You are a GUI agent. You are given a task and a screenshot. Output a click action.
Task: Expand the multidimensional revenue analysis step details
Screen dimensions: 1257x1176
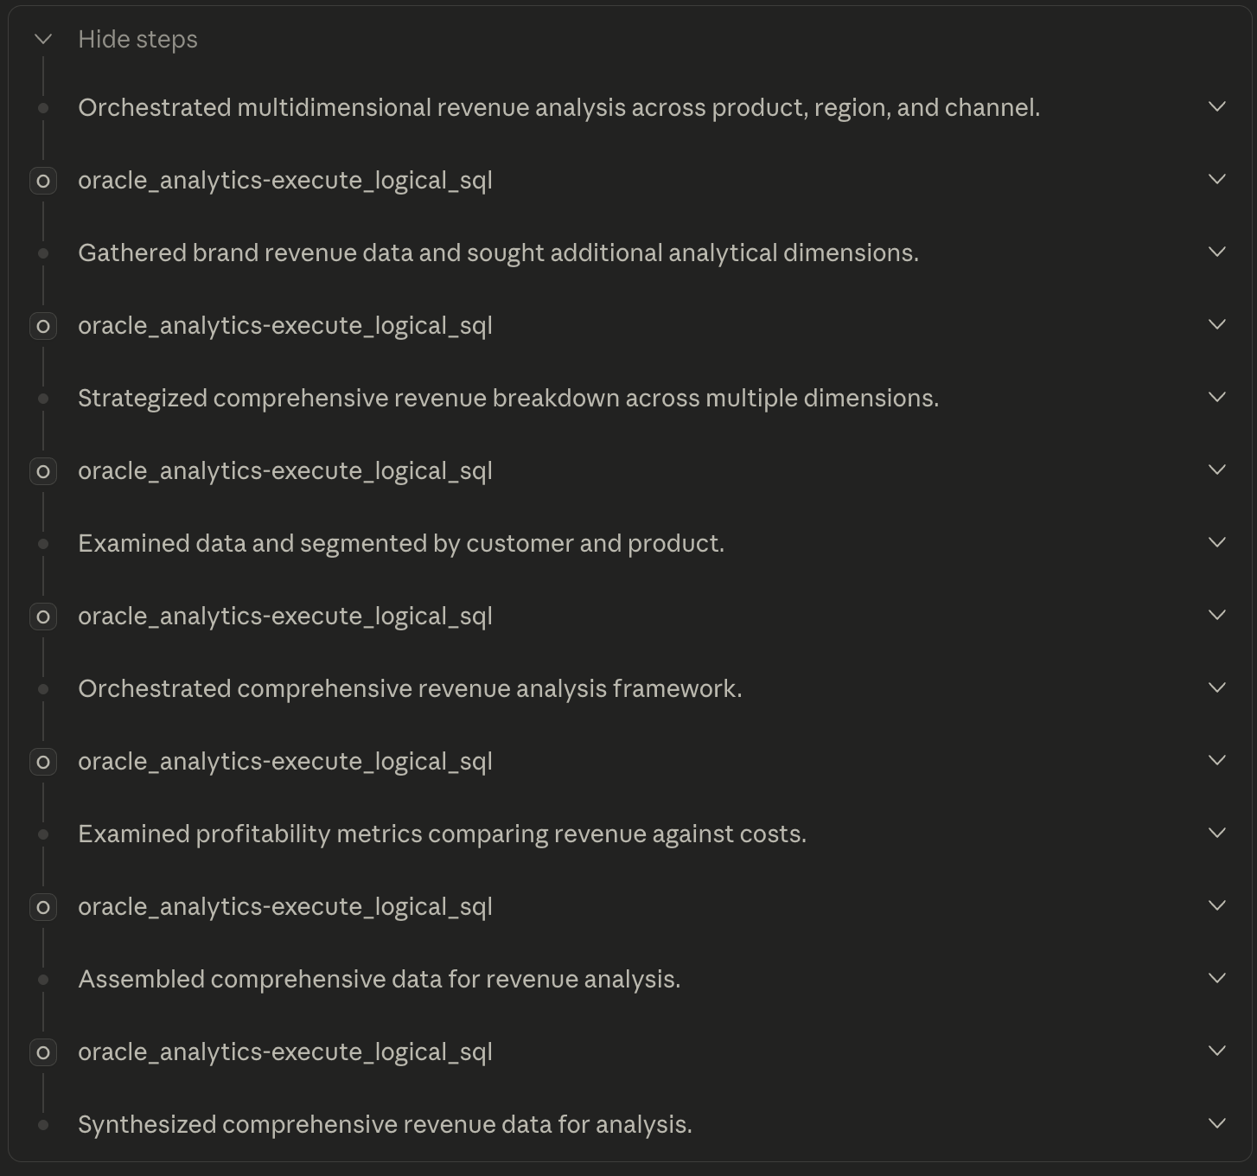pyautogui.click(x=1218, y=107)
